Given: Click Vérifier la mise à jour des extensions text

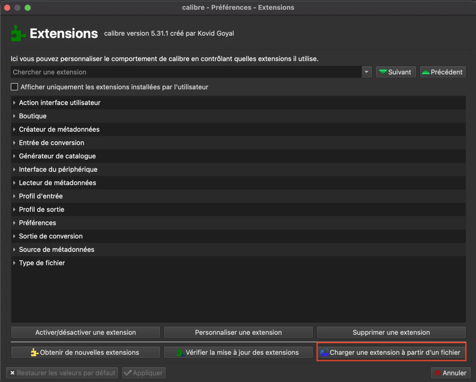Looking at the screenshot, I should click(x=242, y=352).
